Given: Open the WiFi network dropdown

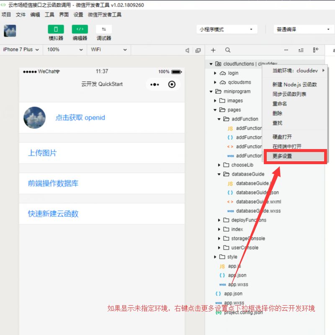Looking at the screenshot, I should [x=109, y=49].
